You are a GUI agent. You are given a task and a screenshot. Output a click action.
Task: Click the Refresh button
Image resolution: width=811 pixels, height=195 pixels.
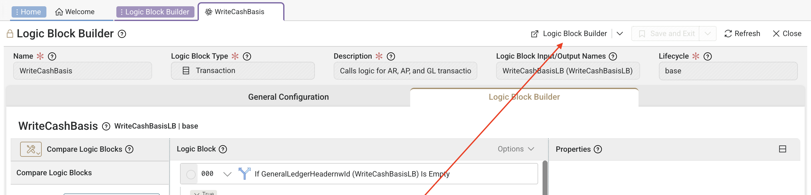pyautogui.click(x=742, y=34)
